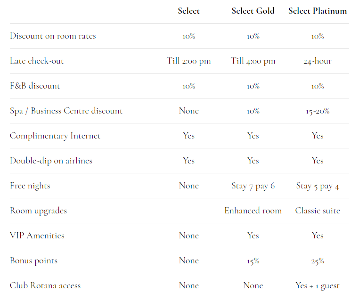The height and width of the screenshot is (293, 351).
Task: Click the Room upgrades row label
Action: point(38,211)
